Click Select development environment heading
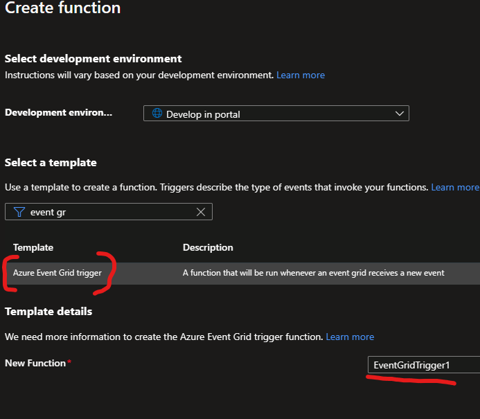 93,58
